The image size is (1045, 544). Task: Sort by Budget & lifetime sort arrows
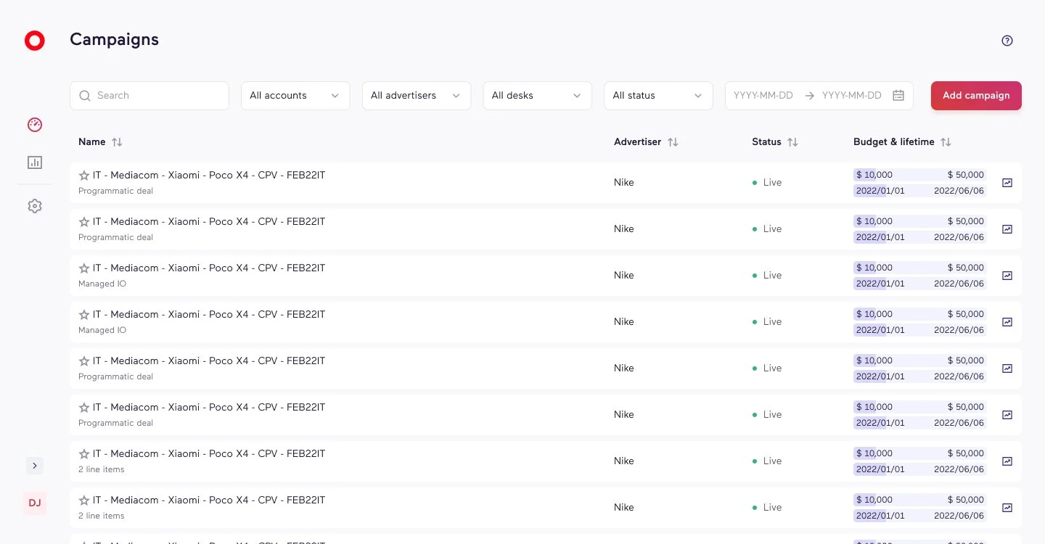tap(946, 142)
